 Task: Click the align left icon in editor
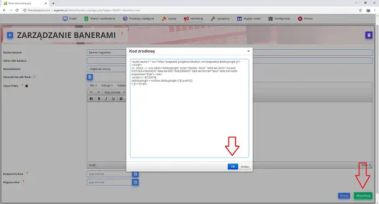[x=121, y=99]
